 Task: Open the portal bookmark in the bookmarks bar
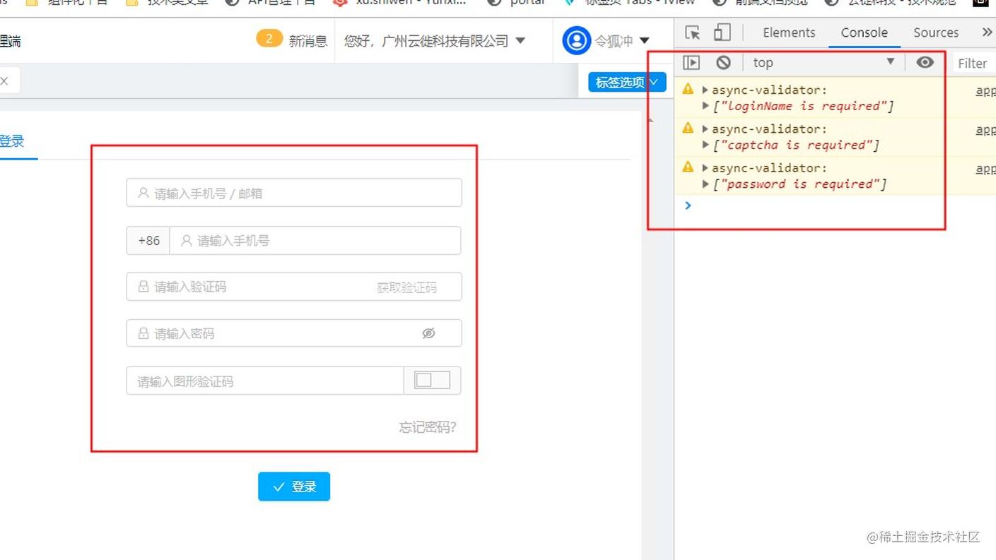coord(526,3)
